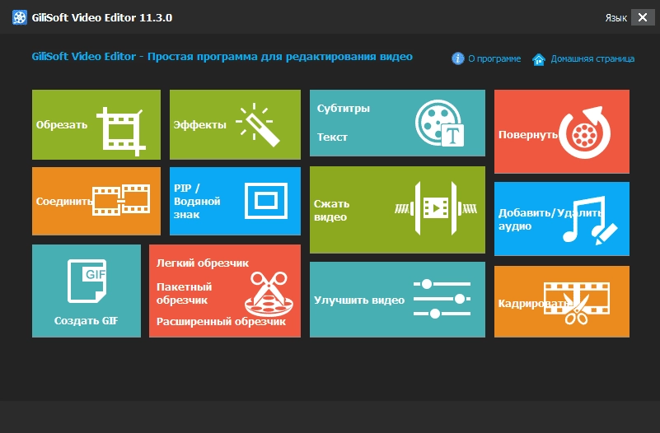This screenshot has width=660, height=433.
Task: Launch the Пакетный обрезчик option
Action: click(x=184, y=293)
